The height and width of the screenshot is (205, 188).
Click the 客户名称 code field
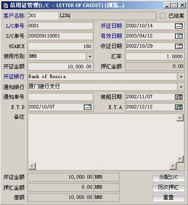click(43, 16)
